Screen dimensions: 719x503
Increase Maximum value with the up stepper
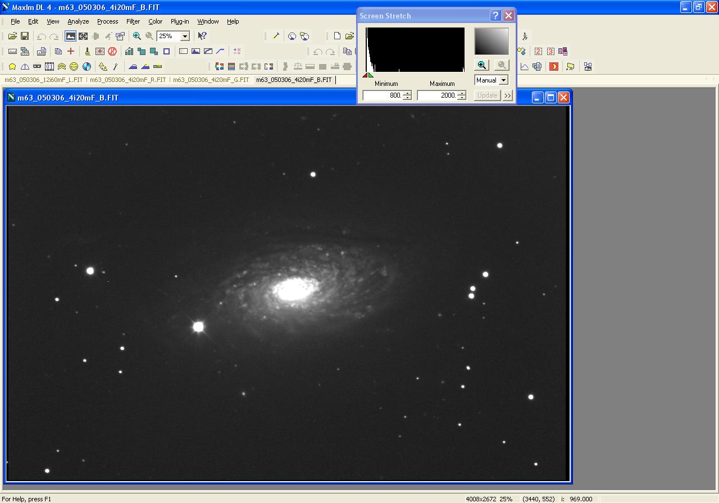click(x=462, y=93)
